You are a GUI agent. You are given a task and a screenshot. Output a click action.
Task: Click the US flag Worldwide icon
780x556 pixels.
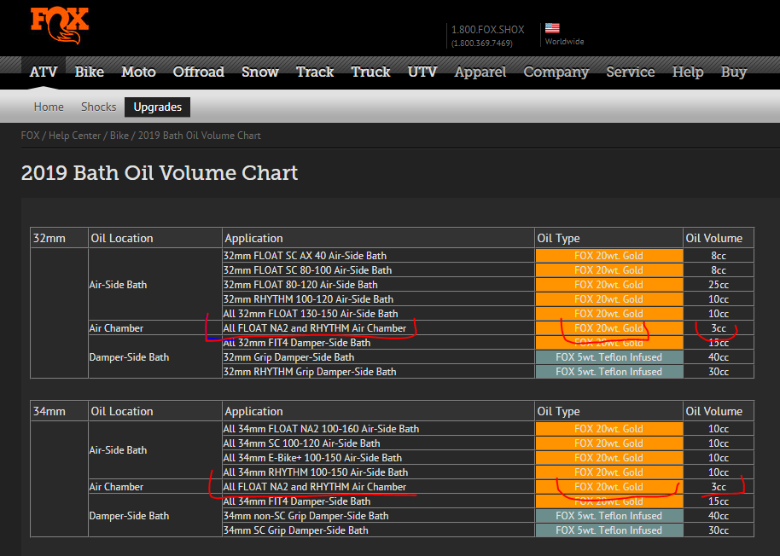552,28
